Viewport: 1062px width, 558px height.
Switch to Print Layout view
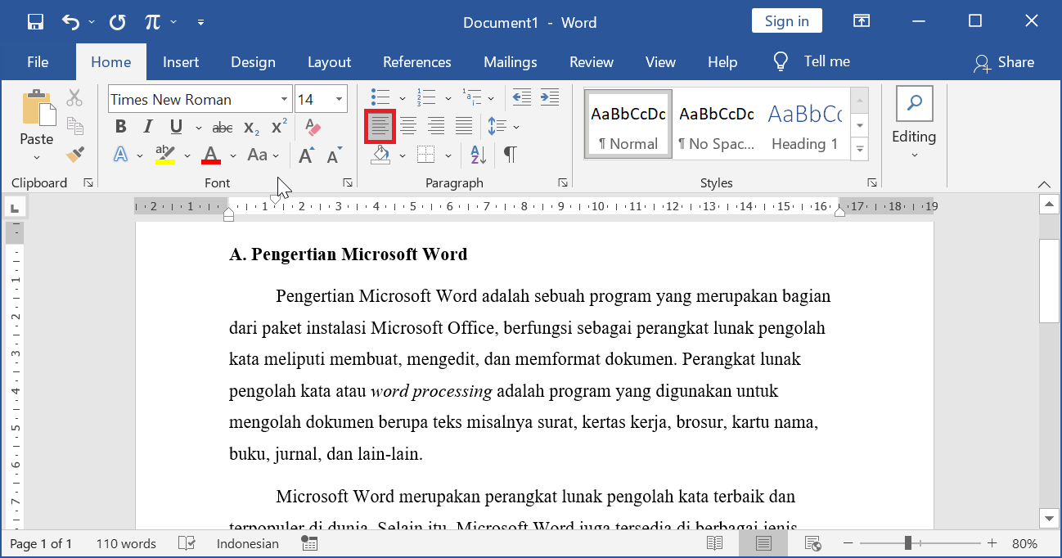pos(763,543)
